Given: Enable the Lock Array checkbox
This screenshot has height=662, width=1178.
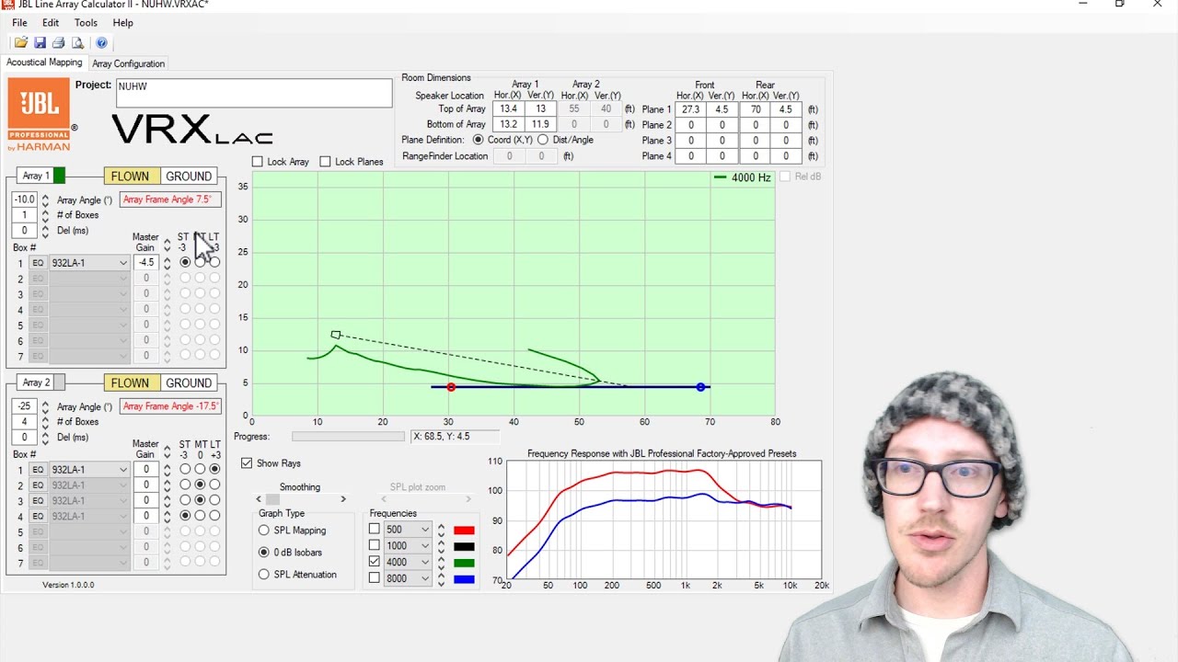Looking at the screenshot, I should pos(258,162).
